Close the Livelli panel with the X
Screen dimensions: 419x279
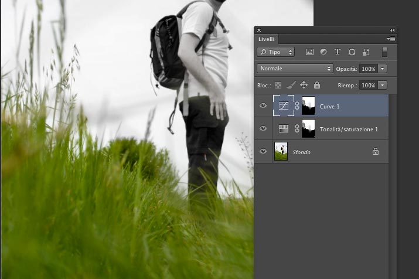pyautogui.click(x=258, y=30)
